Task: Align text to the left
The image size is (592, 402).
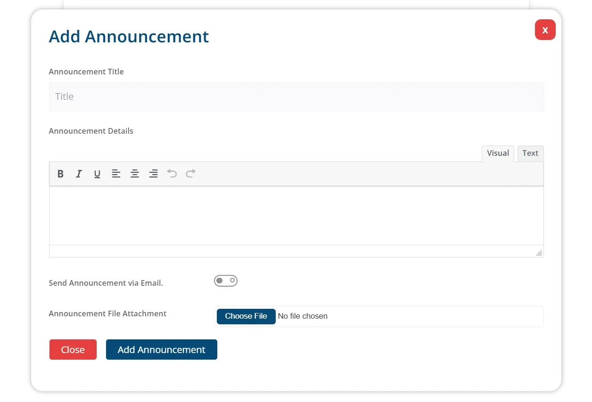Action: coord(116,174)
